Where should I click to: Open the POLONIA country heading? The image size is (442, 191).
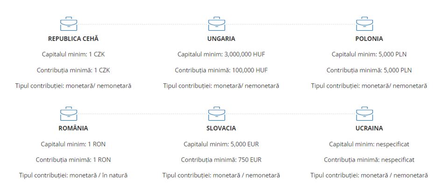369,39
